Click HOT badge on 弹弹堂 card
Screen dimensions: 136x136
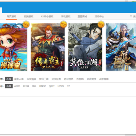(x=26, y=24)
